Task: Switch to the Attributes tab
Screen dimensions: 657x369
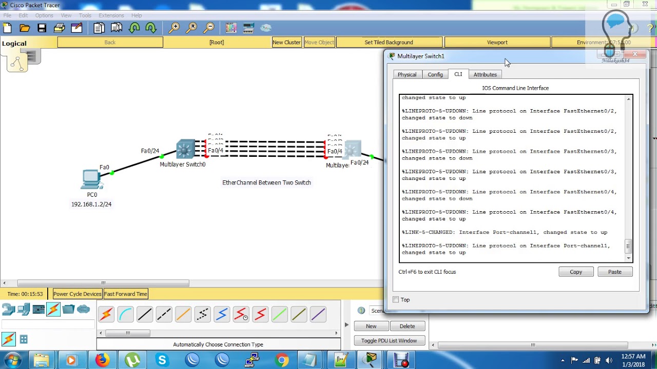Action: tap(485, 75)
